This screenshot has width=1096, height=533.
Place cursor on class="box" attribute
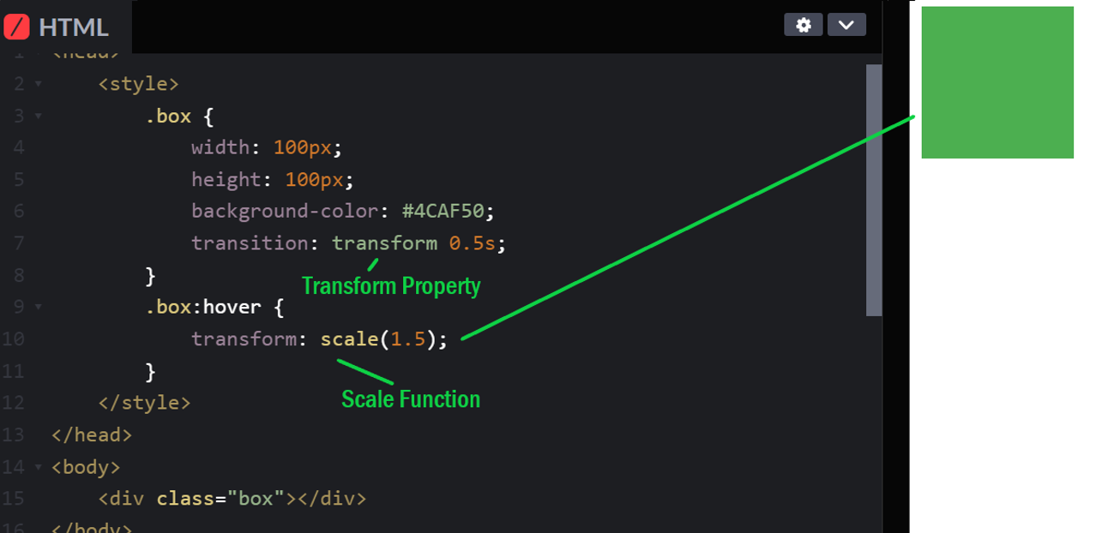(x=220, y=498)
